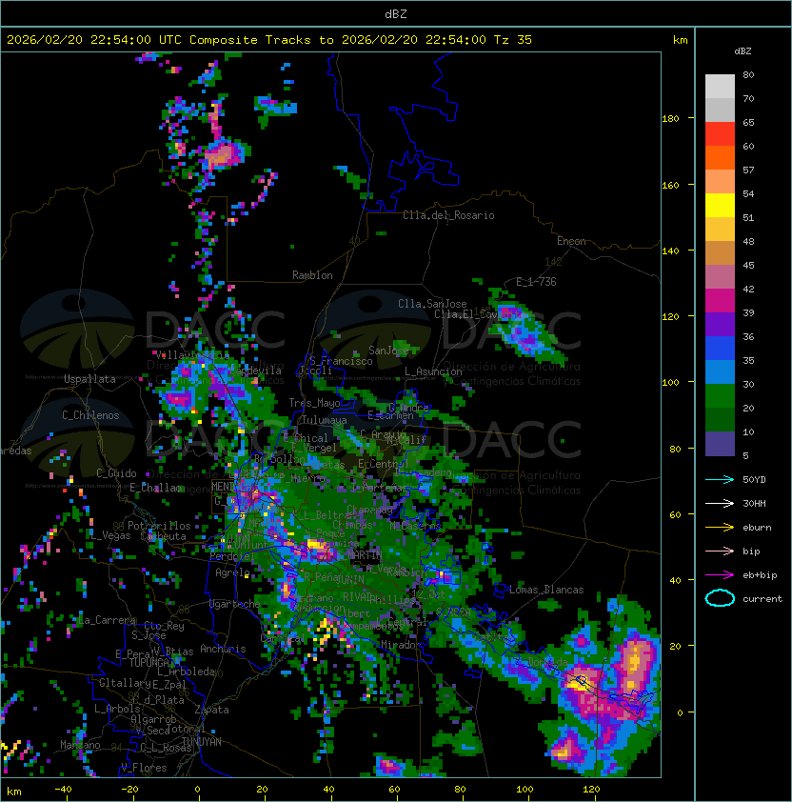Image resolution: width=792 pixels, height=802 pixels.
Task: Click the 'eb+bip' legend label
Action: pyautogui.click(x=760, y=575)
